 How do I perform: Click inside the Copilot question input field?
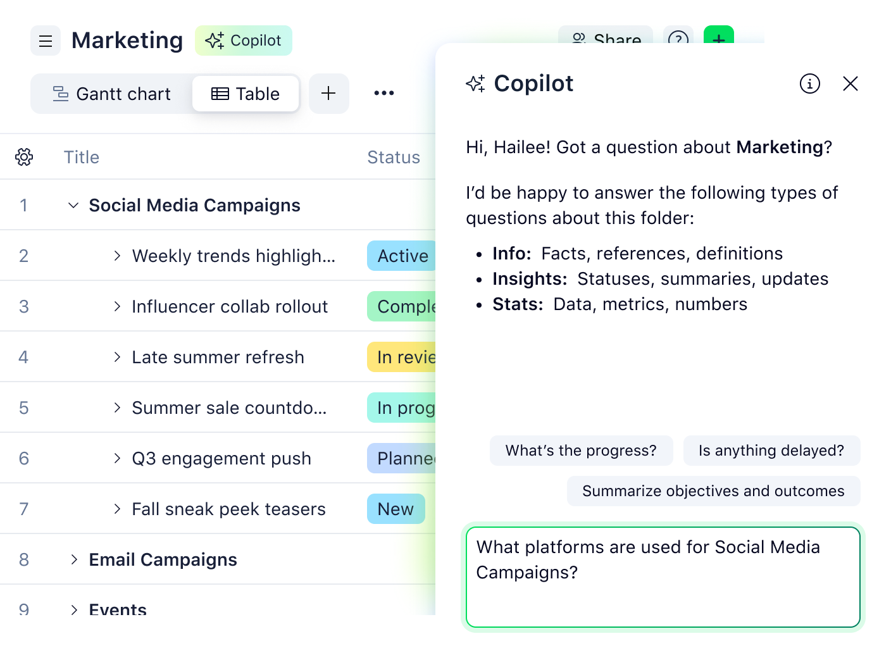(662, 576)
